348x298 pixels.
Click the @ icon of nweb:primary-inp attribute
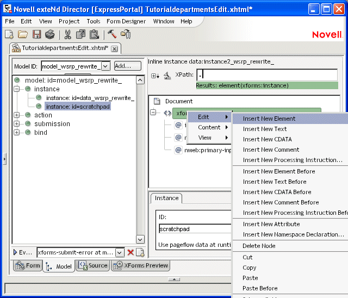(x=178, y=150)
